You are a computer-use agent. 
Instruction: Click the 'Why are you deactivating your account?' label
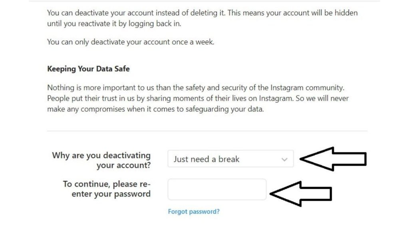[101, 160]
